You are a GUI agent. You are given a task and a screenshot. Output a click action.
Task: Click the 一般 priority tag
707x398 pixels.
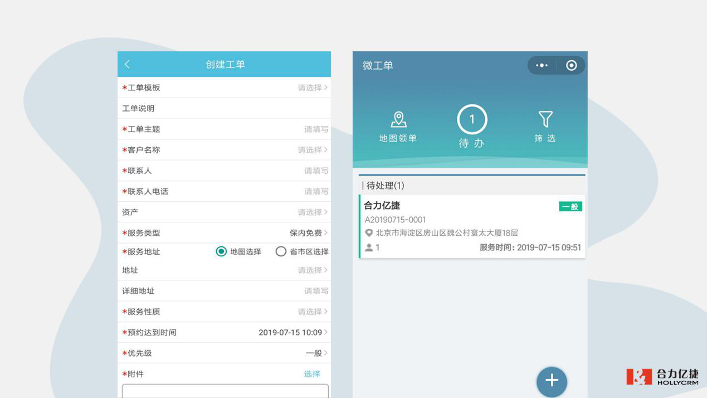tap(571, 207)
